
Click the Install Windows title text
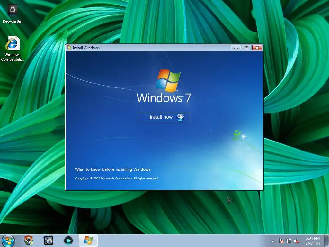86,48
